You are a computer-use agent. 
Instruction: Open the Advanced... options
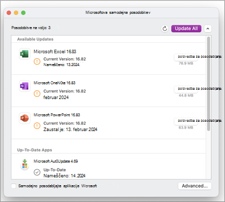[195, 186]
